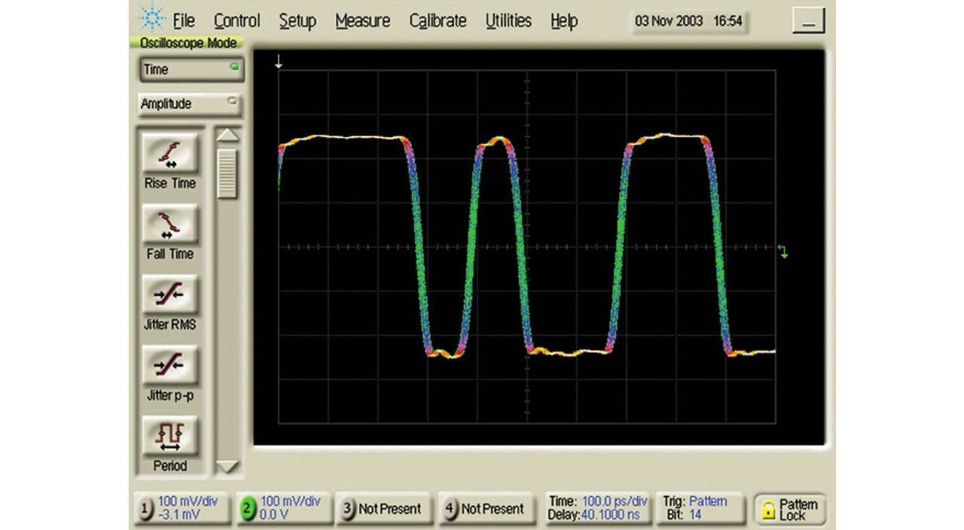Toggle channel 1 numbered button
Image resolution: width=964 pixels, height=530 pixels.
click(147, 510)
